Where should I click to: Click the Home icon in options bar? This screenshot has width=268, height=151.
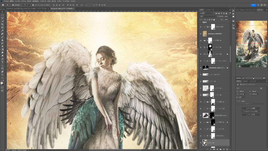click(3, 5)
